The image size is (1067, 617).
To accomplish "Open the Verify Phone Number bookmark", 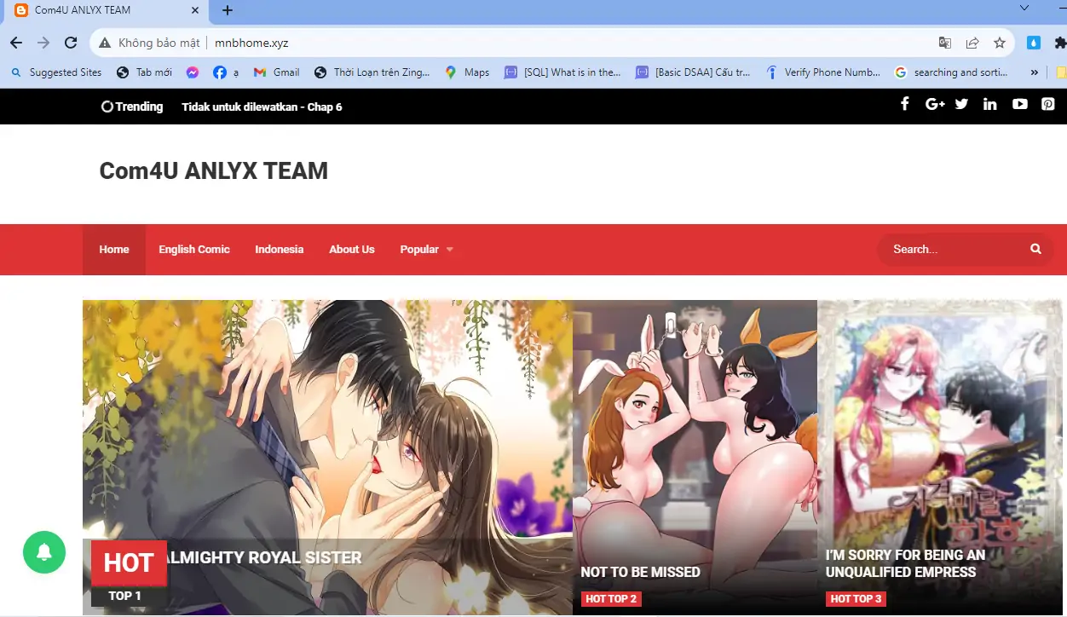I will coord(823,72).
